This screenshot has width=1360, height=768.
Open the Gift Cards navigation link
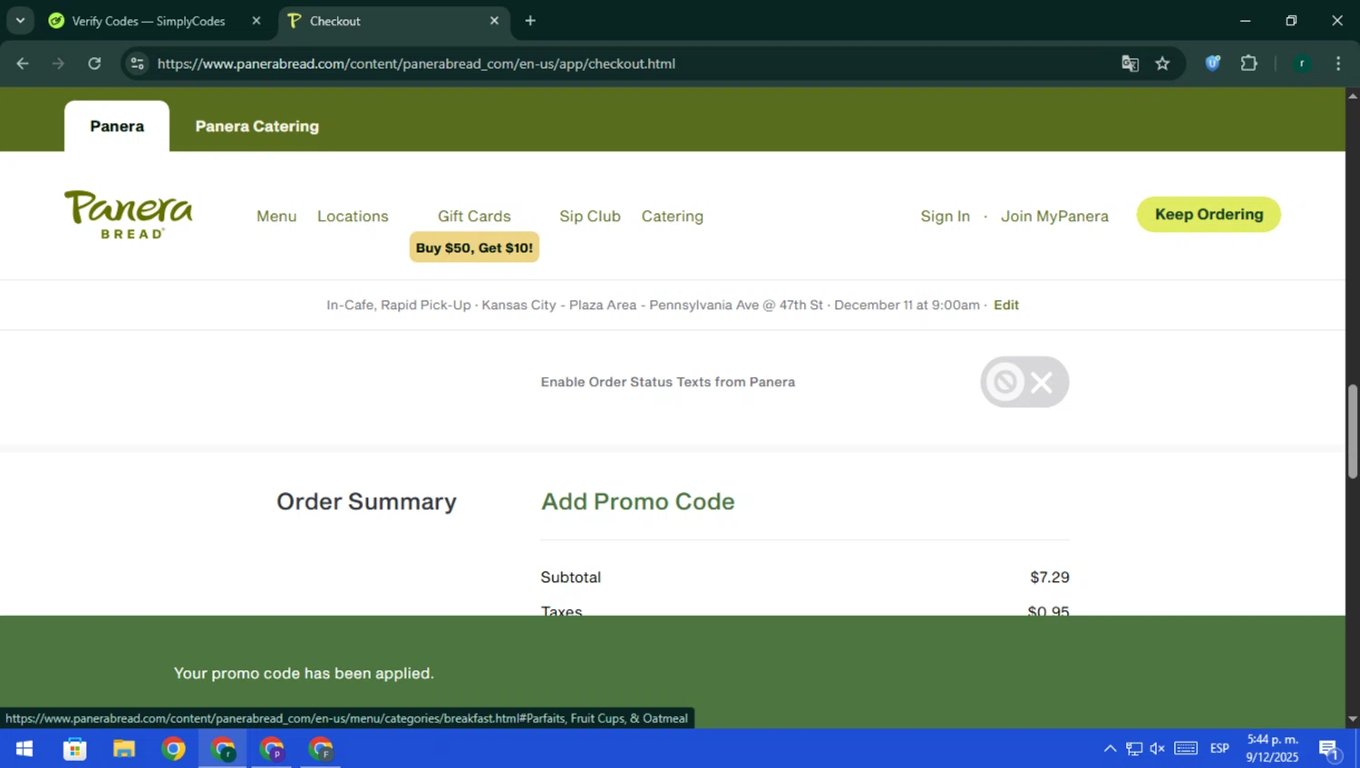point(474,216)
